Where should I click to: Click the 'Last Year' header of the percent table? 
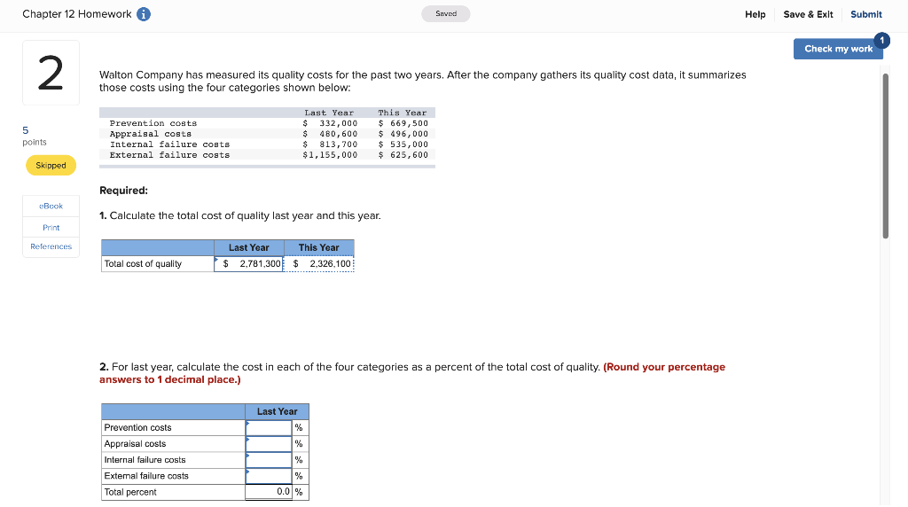tap(277, 411)
